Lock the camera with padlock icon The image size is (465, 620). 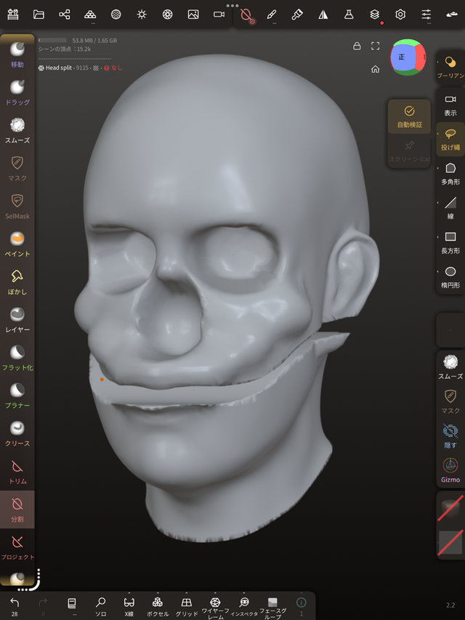coord(357,46)
